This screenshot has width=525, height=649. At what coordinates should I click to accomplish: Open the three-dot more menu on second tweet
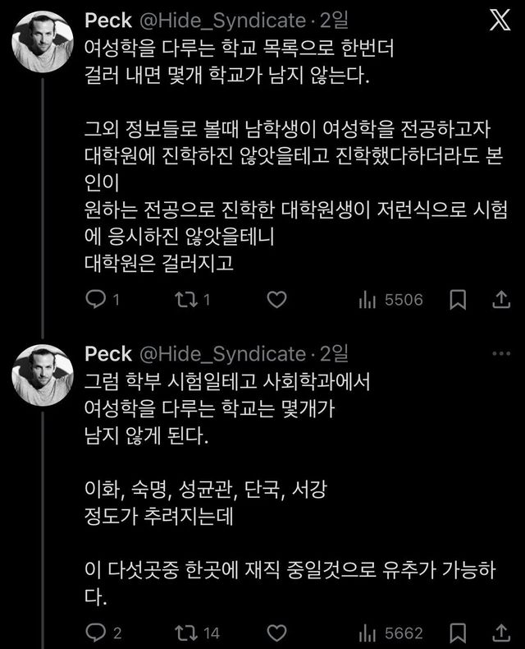click(500, 353)
